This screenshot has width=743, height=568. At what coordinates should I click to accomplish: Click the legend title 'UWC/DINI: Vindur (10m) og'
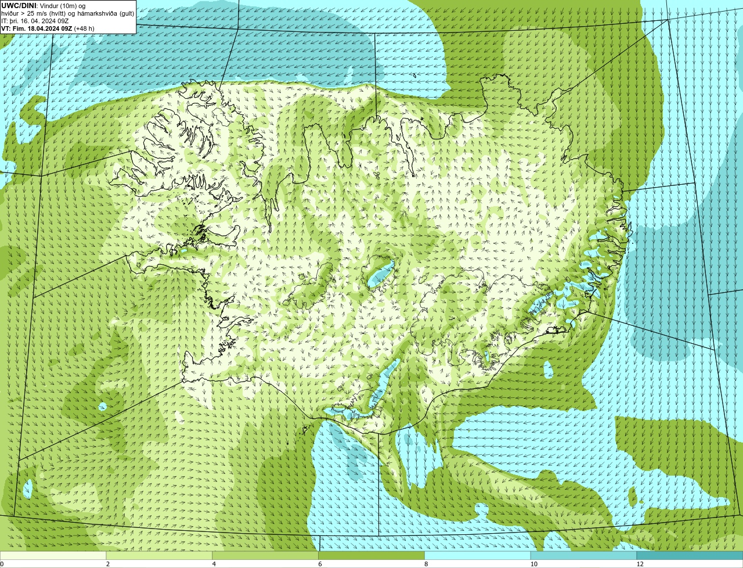pos(44,5)
